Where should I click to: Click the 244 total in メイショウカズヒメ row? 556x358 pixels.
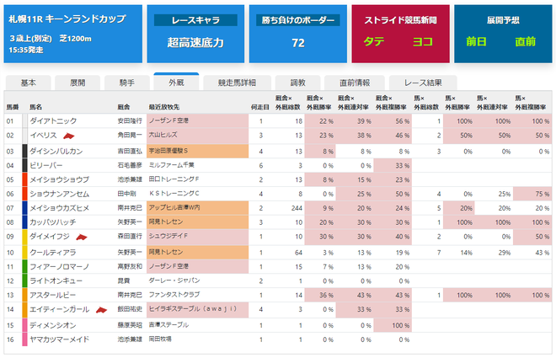pos(297,208)
